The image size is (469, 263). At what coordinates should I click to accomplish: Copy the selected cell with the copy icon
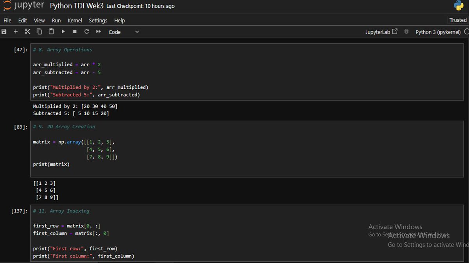(x=39, y=32)
